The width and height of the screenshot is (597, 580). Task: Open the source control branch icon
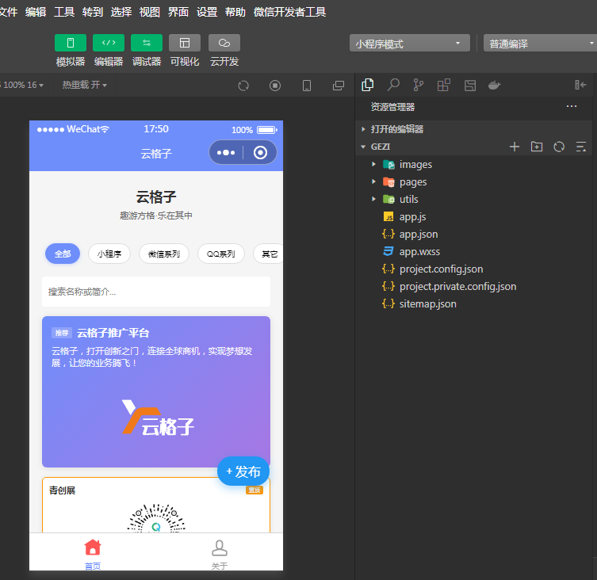click(418, 85)
